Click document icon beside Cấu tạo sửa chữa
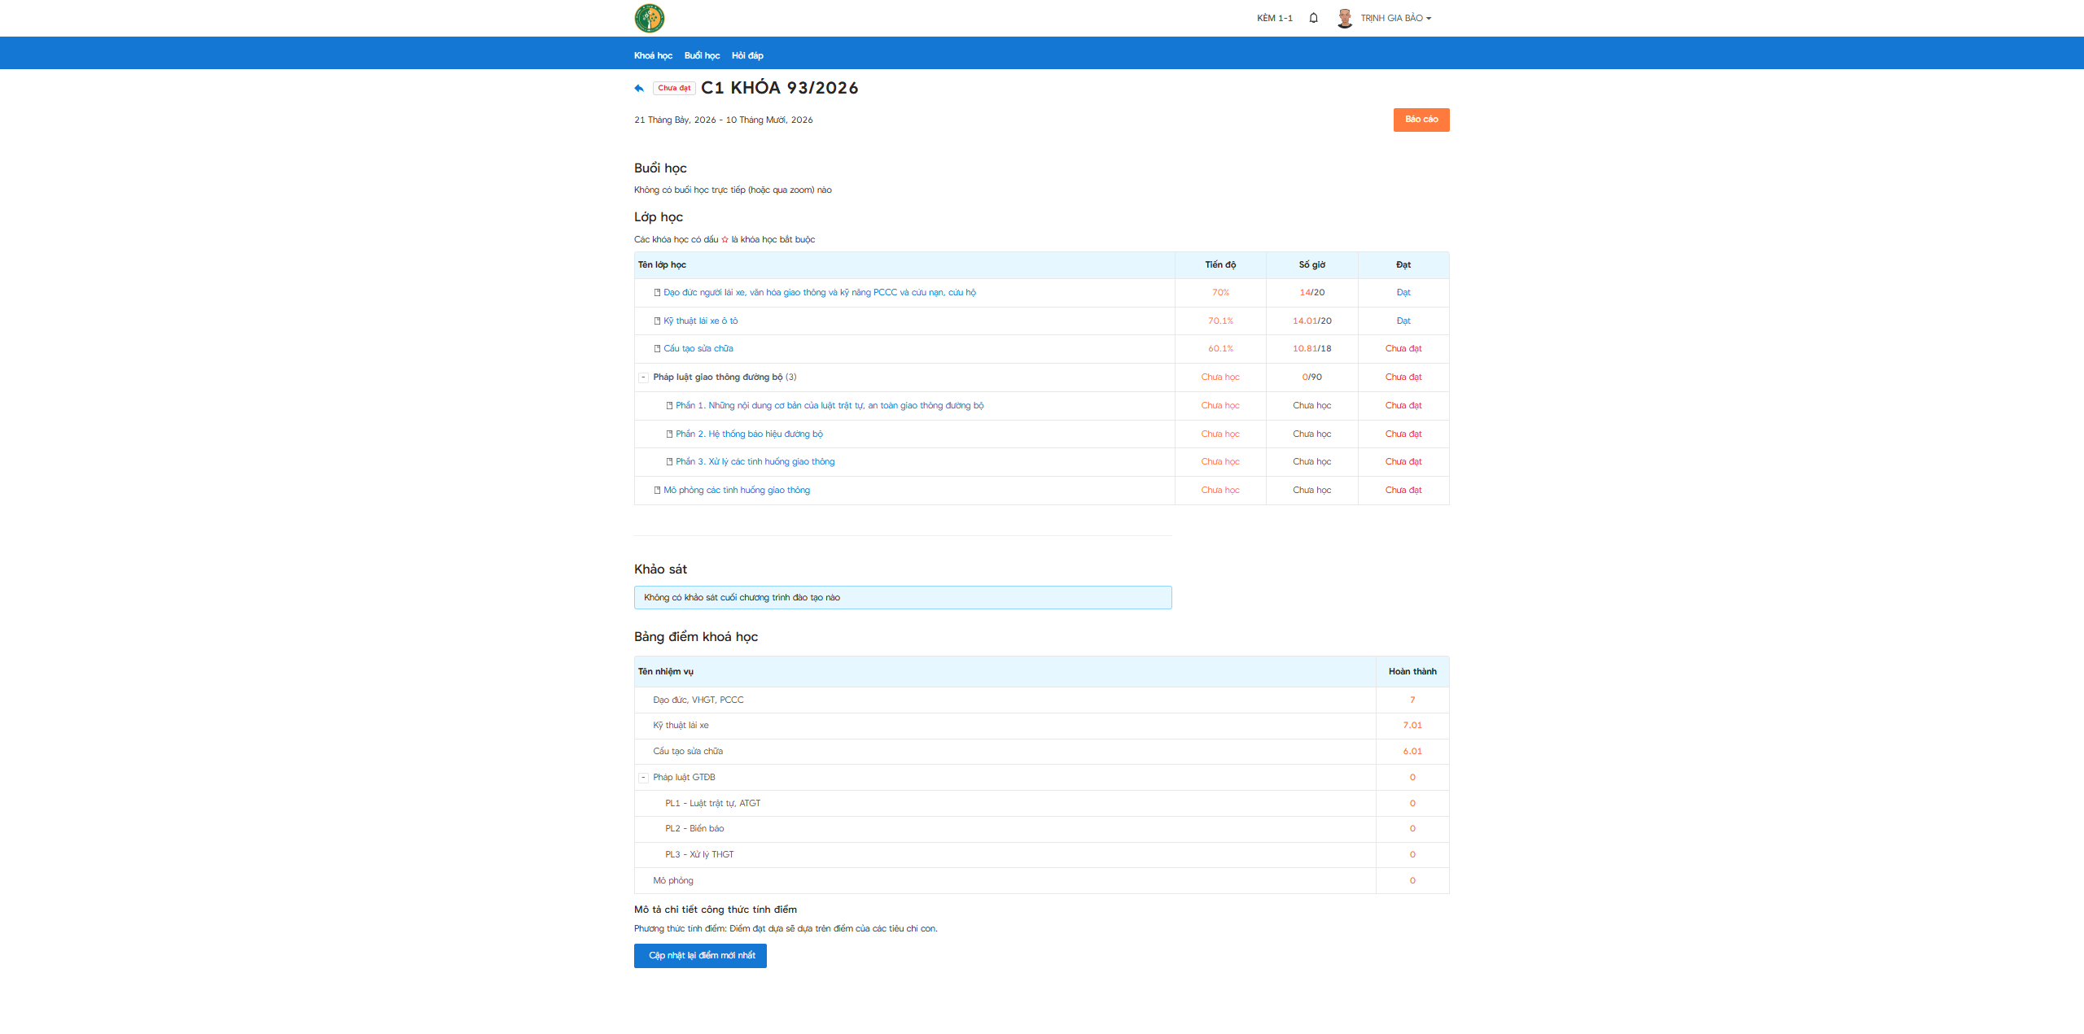The height and width of the screenshot is (1034, 2084). coord(657,349)
